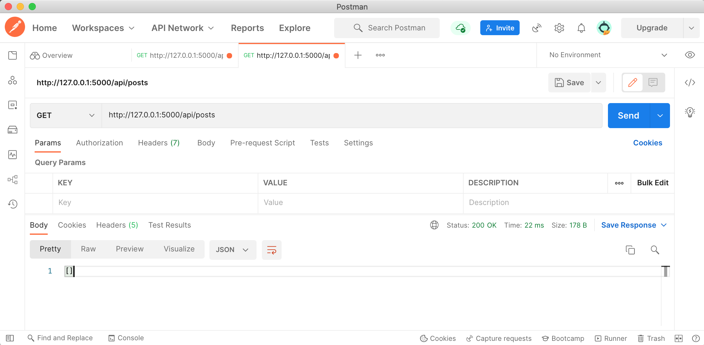Open the settings gear icon

click(x=559, y=28)
